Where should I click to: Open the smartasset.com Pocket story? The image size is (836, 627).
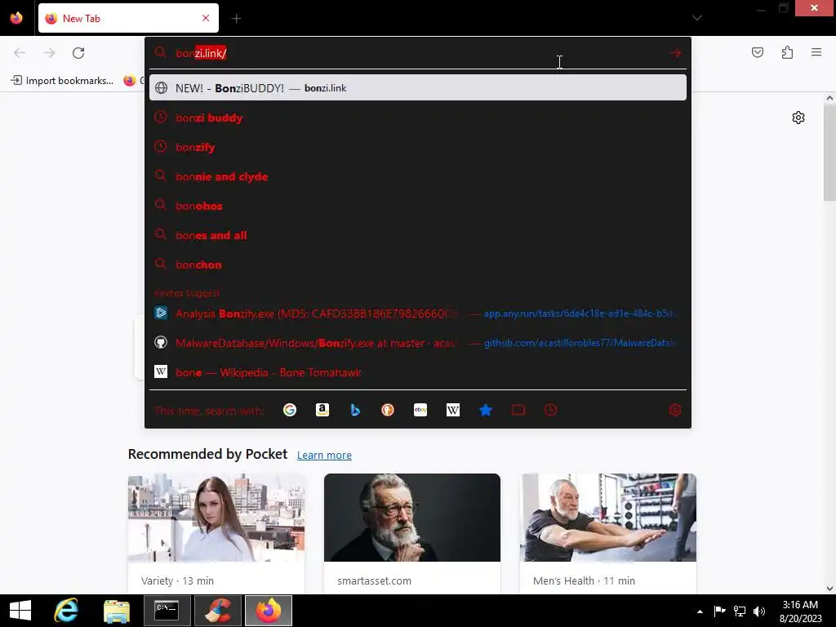pyautogui.click(x=412, y=534)
